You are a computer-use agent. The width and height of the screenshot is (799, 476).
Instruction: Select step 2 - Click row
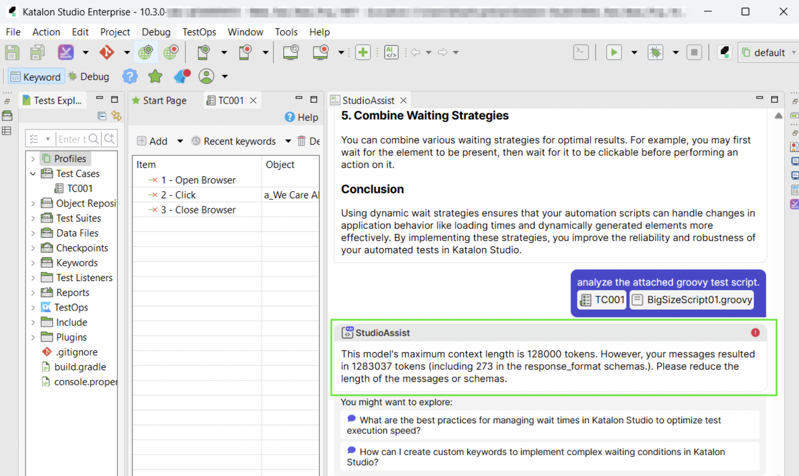tap(226, 195)
